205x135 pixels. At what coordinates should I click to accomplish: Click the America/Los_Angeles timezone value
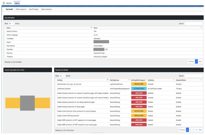click(x=100, y=57)
